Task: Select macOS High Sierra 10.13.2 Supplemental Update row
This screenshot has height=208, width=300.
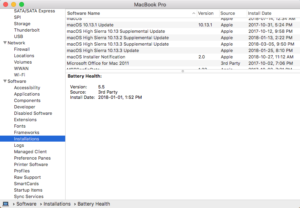Action: tap(183, 38)
